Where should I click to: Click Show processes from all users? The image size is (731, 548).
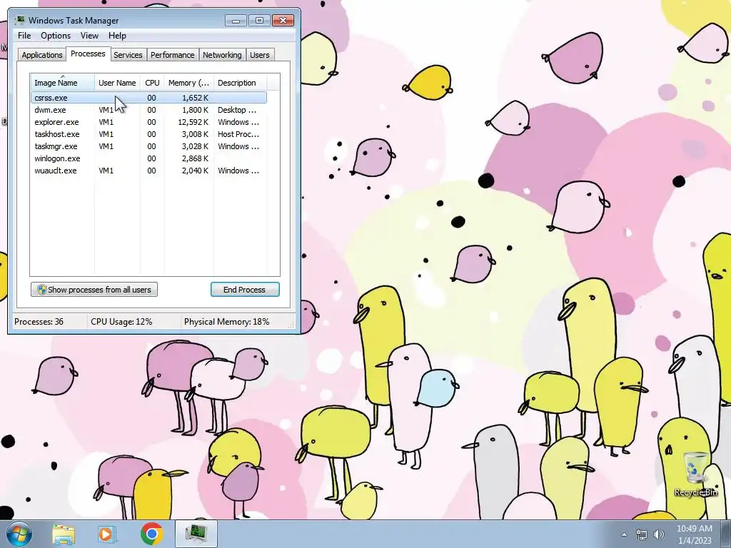click(x=94, y=290)
